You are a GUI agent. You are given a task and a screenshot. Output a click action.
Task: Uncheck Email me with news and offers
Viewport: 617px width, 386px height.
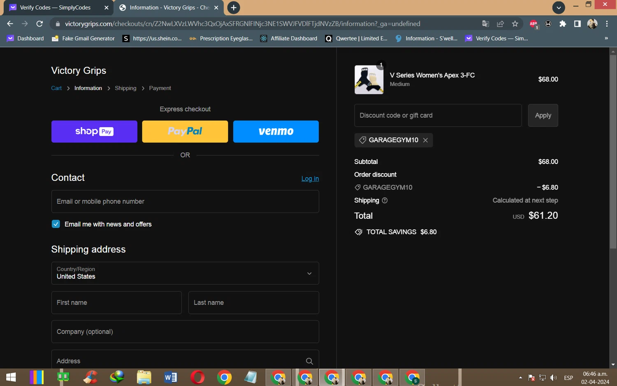[56, 224]
